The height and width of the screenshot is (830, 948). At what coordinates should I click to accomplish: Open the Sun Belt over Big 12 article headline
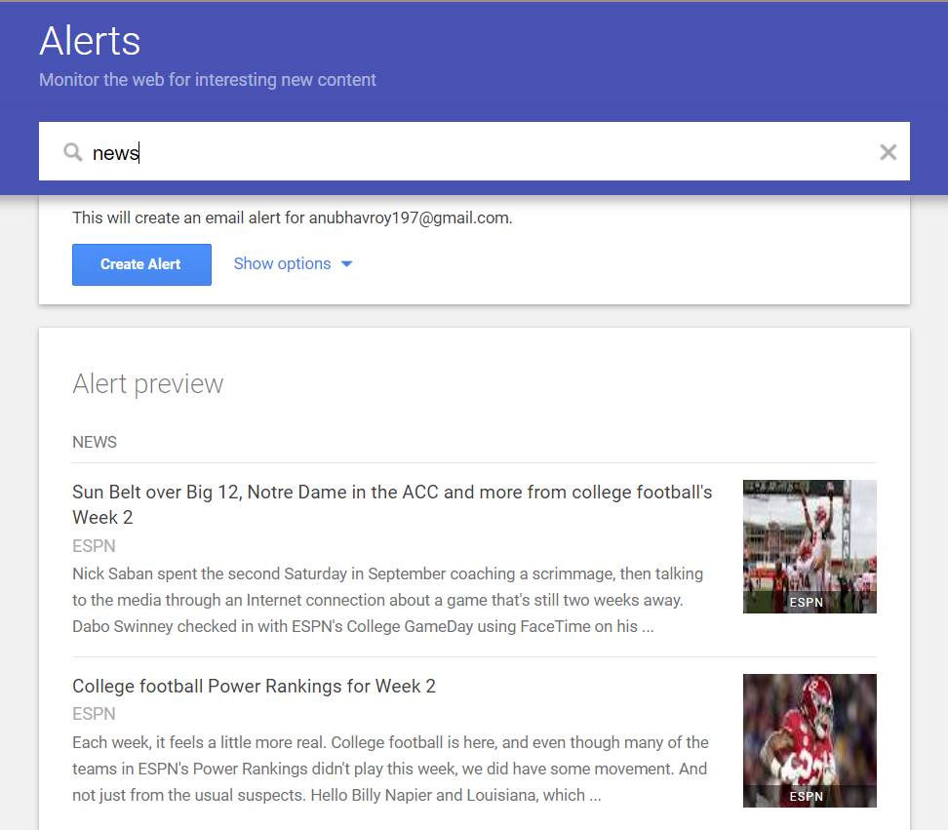(392, 504)
